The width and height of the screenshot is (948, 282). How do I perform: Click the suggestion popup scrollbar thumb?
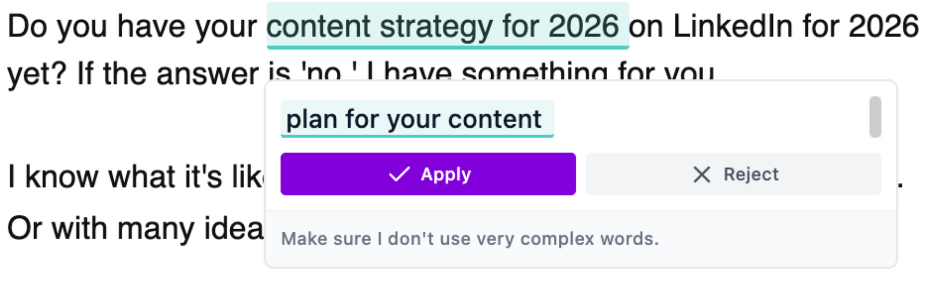(875, 117)
